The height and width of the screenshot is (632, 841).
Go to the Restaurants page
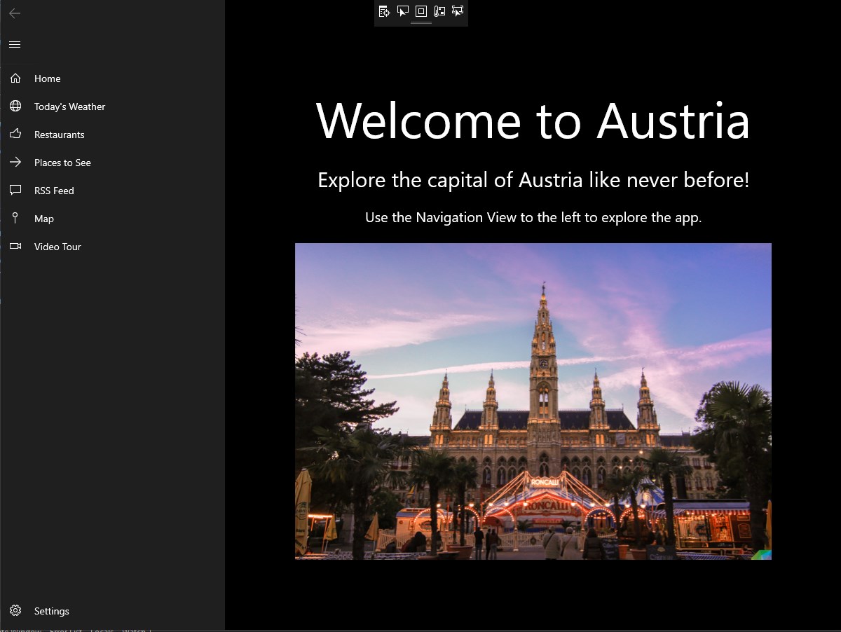point(112,135)
